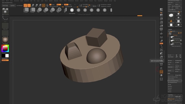Select the Cylinder3D tool thumbnail
Viewport: 185px width, 104px height.
coord(178,22)
